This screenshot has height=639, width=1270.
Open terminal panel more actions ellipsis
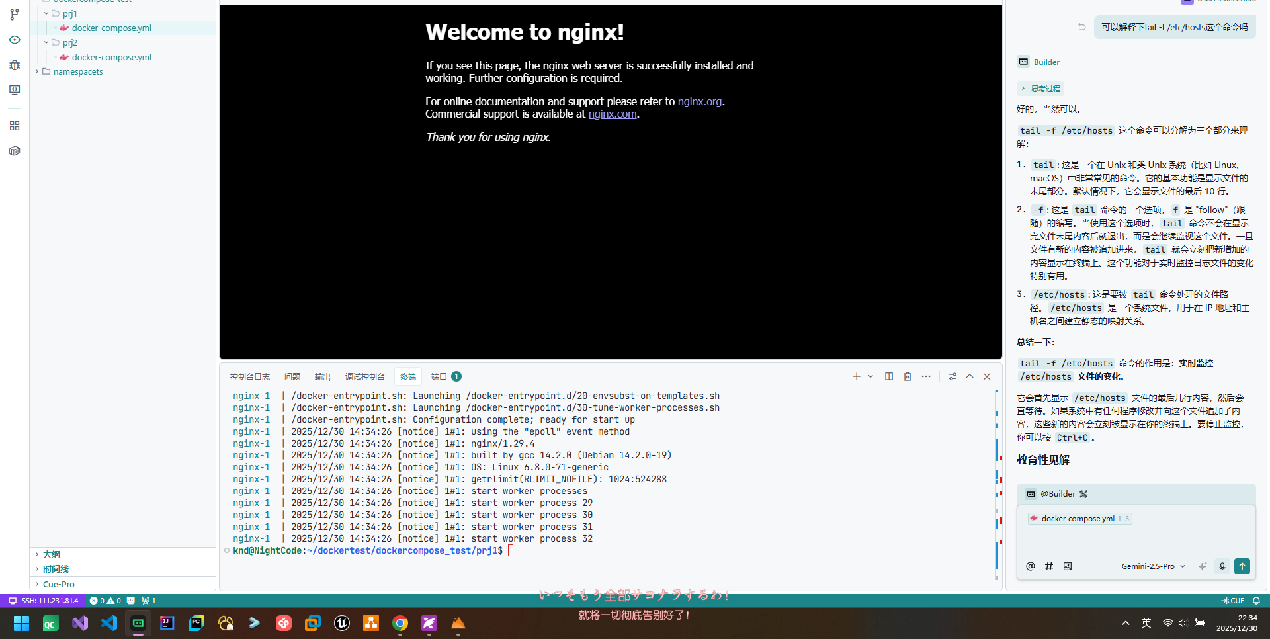926,376
